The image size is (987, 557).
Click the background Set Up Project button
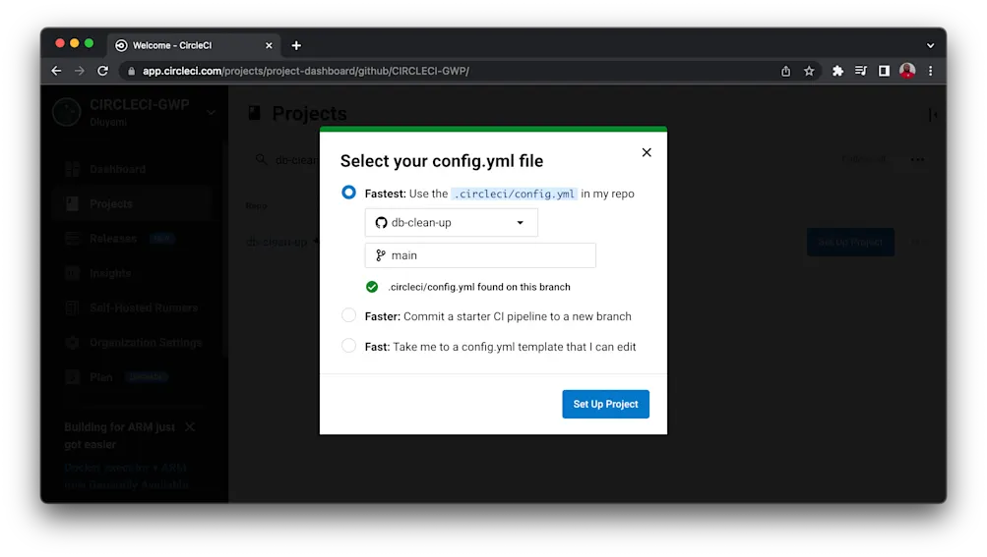[x=850, y=242]
